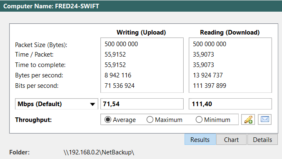Click the Writing bytes per second value 8 942 116
282x159 pixels.
[118, 75]
